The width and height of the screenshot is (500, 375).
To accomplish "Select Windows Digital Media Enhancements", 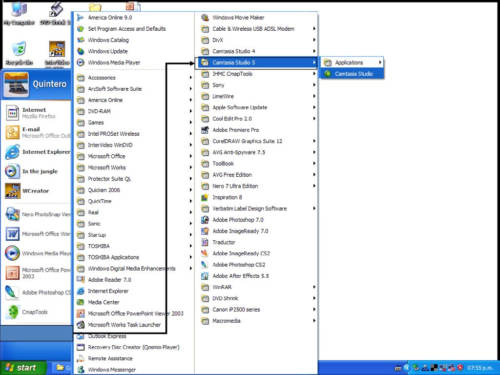I will click(134, 269).
